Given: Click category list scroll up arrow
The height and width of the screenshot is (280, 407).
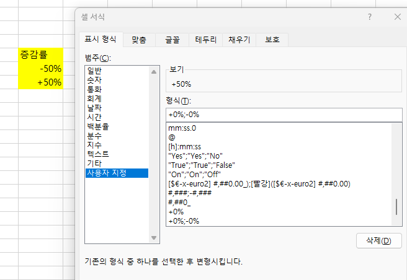Looking at the screenshot, I should pos(154,72).
